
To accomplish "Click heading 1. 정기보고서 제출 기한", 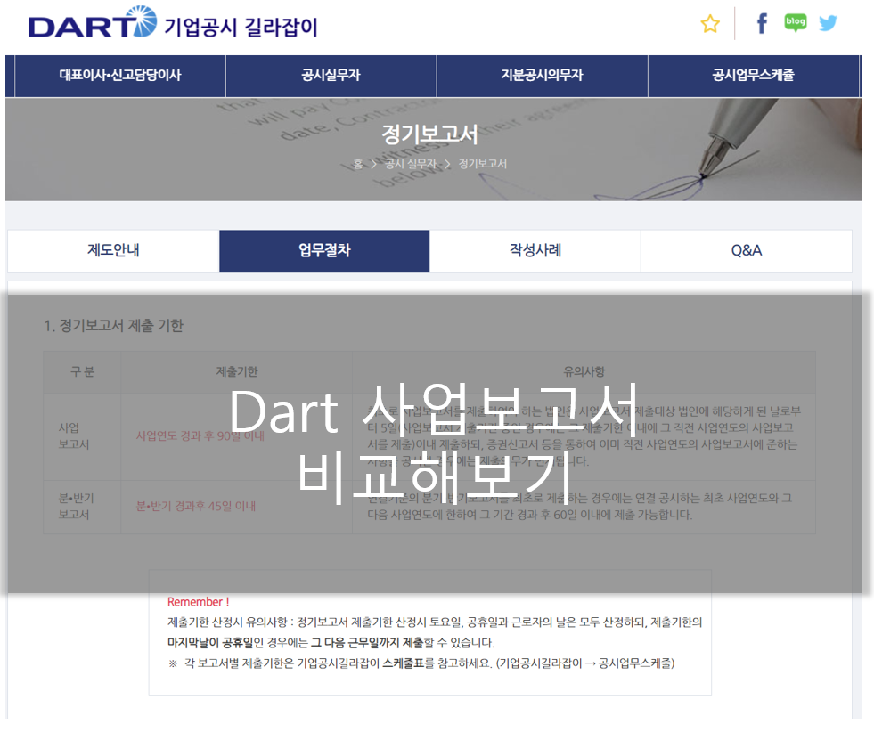I will pos(114,325).
